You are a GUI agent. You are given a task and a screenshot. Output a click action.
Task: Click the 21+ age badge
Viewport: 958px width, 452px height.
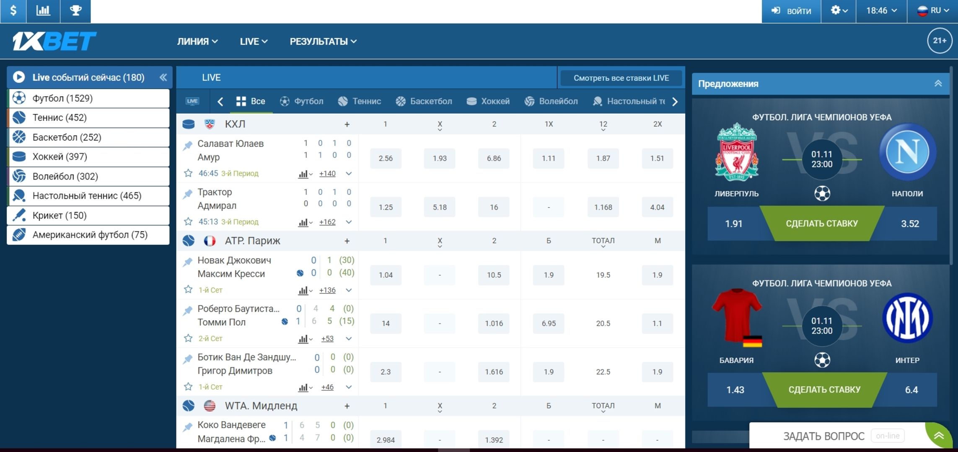[x=939, y=41]
